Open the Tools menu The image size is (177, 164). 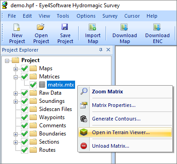pyautogui.click(x=63, y=16)
